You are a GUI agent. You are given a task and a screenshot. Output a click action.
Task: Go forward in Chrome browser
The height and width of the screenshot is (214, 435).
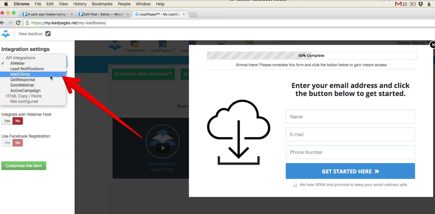click(10, 23)
